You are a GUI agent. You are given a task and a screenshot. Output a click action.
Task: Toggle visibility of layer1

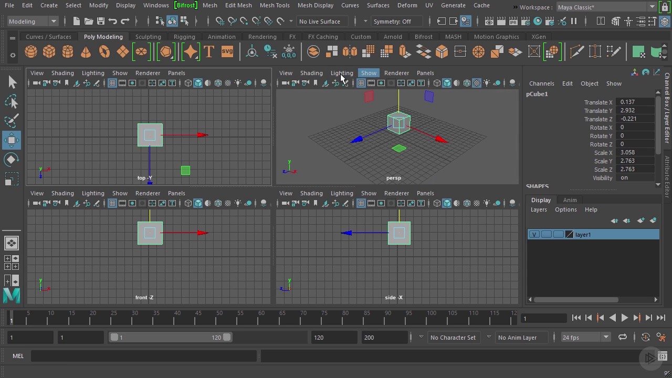point(534,234)
